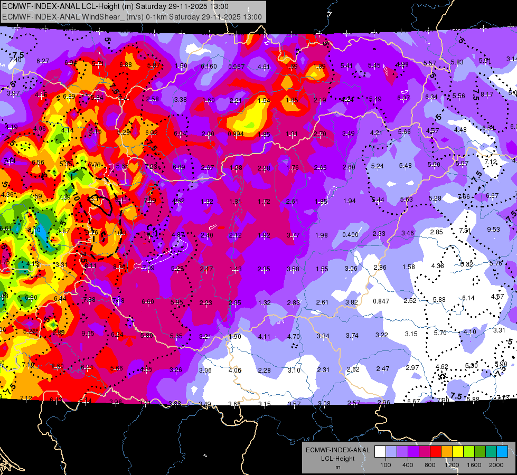Choose the vivid violet legend swatch
This screenshot has height=475, width=517.
point(413,452)
